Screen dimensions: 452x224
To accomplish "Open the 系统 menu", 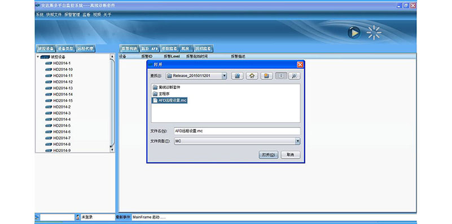I will [40, 15].
